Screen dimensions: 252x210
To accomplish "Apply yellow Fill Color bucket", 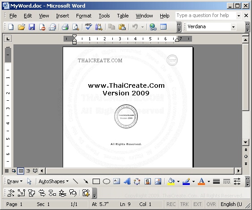I will click(171, 181).
